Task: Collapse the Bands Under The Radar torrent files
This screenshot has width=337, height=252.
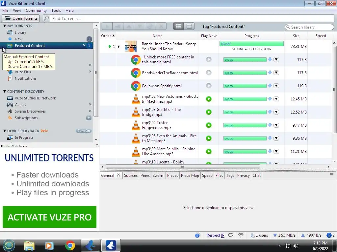Action: tap(118, 47)
